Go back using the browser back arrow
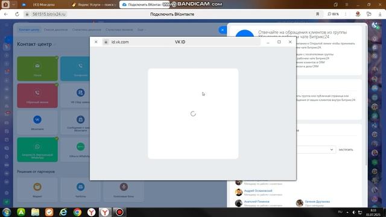This screenshot has height=217, width=386. click(x=6, y=14)
